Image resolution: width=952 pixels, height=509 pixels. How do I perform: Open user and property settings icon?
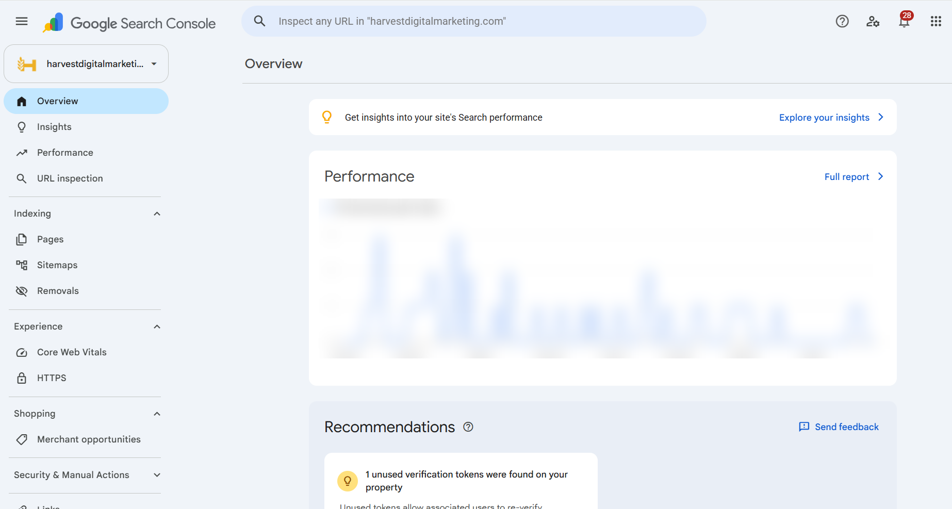pos(873,21)
